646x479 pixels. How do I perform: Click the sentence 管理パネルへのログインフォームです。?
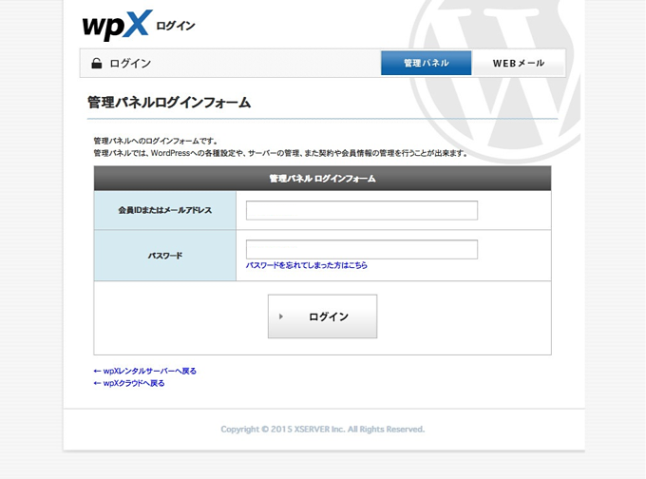tap(156, 141)
